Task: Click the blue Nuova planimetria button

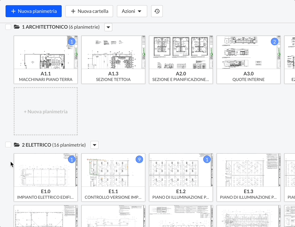Action: point(33,11)
